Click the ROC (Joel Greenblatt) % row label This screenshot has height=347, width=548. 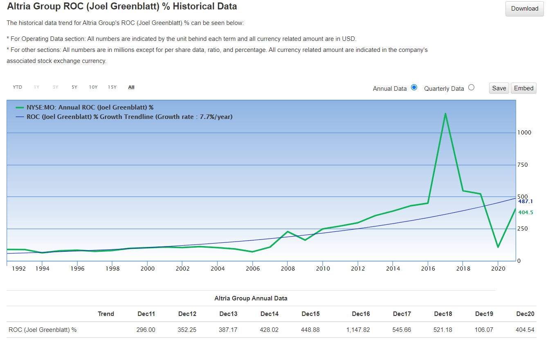coord(43,330)
